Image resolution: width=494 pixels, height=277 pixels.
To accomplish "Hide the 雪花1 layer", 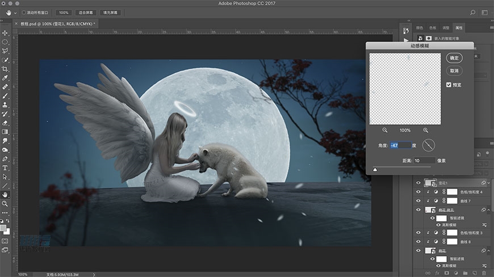I will 418,183.
